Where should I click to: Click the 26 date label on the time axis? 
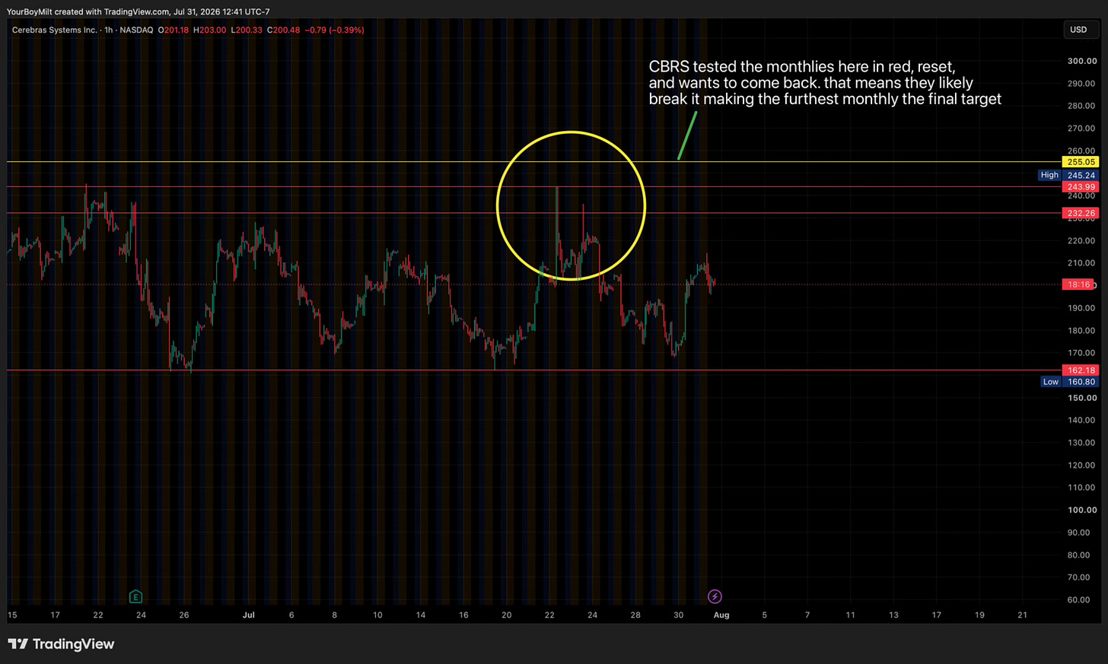point(184,615)
